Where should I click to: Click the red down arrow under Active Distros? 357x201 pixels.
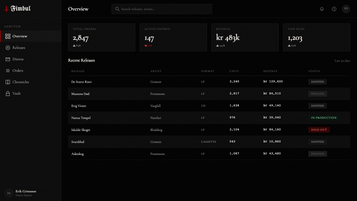pyautogui.click(x=146, y=46)
